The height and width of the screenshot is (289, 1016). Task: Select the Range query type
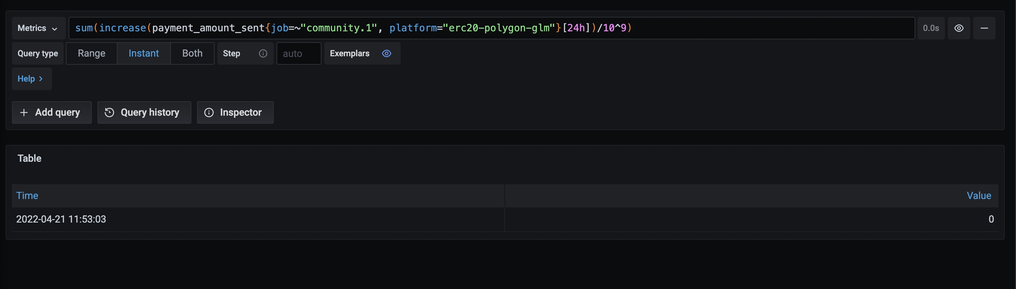pyautogui.click(x=91, y=53)
